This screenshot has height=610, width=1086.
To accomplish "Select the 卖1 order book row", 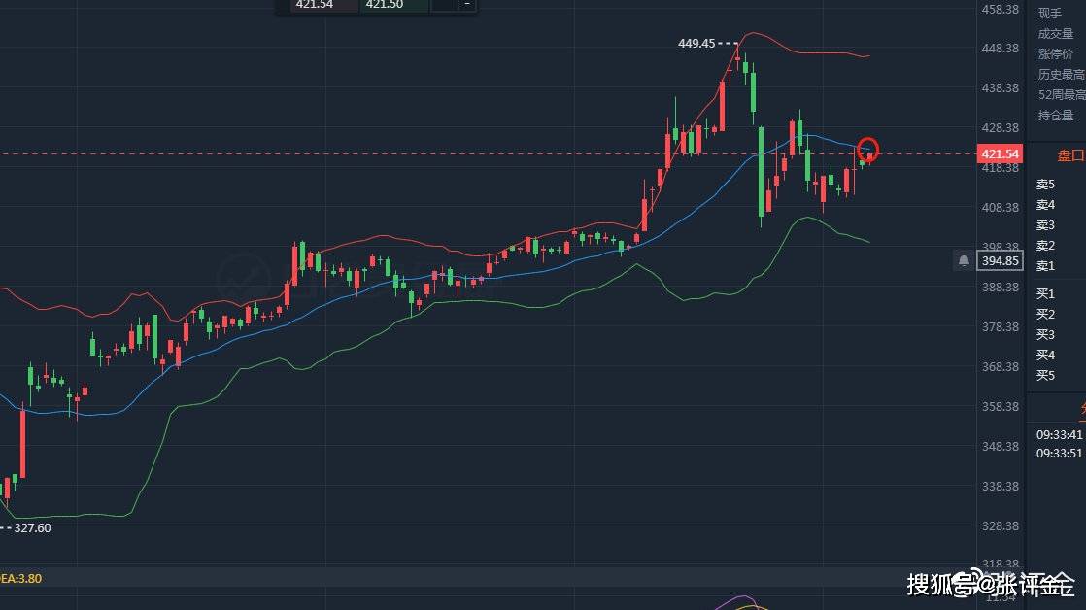I will tap(1046, 266).
